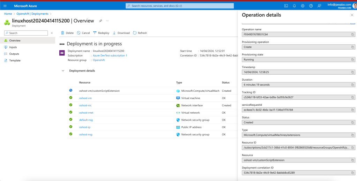
Task: Copy the Status value in Operation details
Action: click(352, 122)
